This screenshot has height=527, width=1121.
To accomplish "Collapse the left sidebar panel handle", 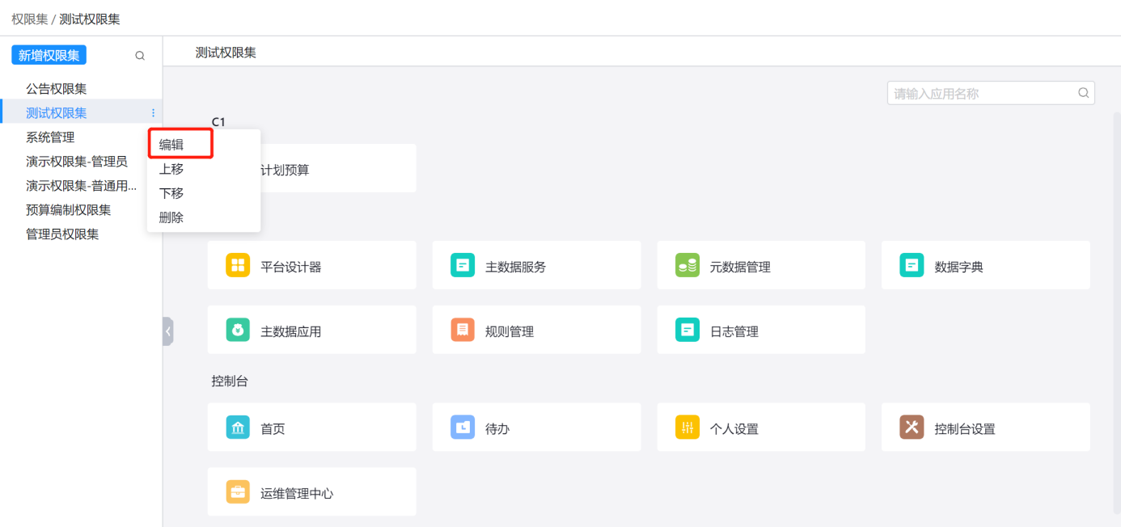I will (x=167, y=331).
